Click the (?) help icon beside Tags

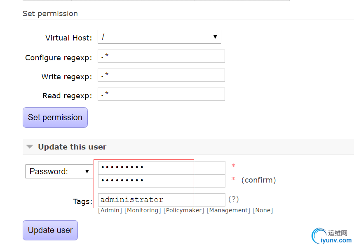tap(233, 199)
